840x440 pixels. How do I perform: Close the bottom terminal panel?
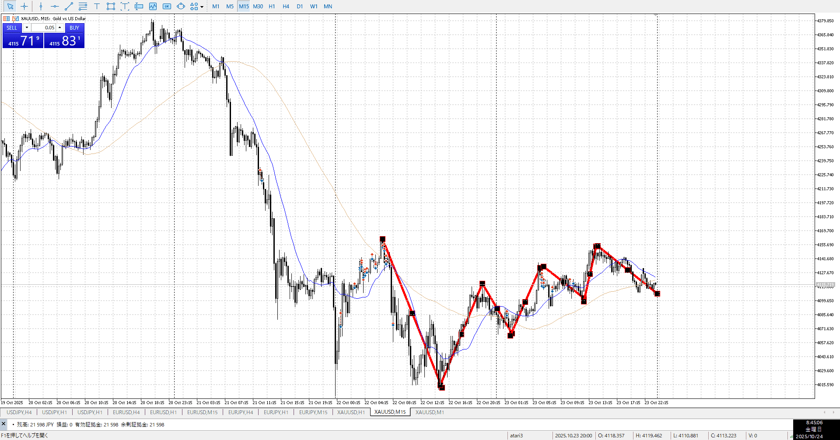coord(3,423)
